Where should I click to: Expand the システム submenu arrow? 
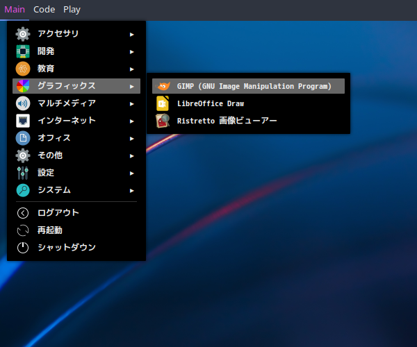tap(131, 191)
